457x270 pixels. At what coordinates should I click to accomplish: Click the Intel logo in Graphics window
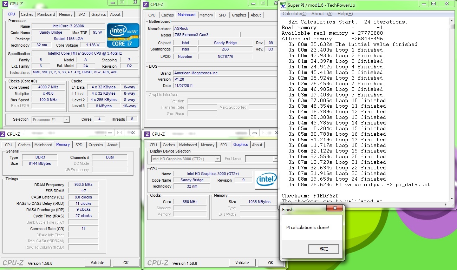266,180
